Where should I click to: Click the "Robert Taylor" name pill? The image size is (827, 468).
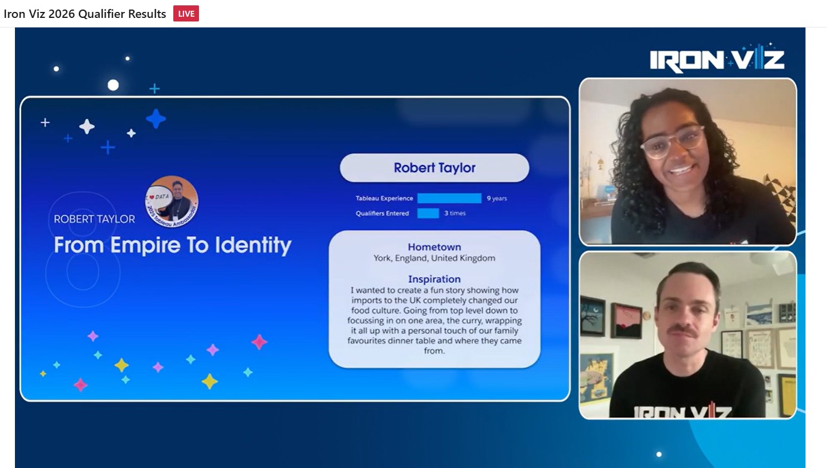434,168
